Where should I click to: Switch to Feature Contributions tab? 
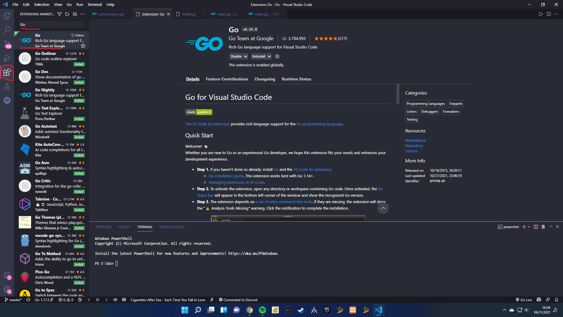tap(227, 79)
